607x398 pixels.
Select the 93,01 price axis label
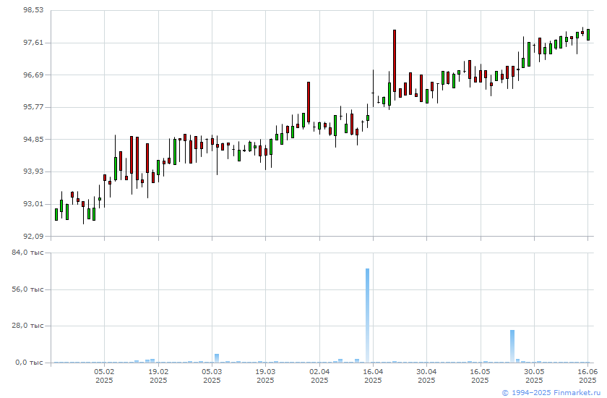pyautogui.click(x=34, y=204)
